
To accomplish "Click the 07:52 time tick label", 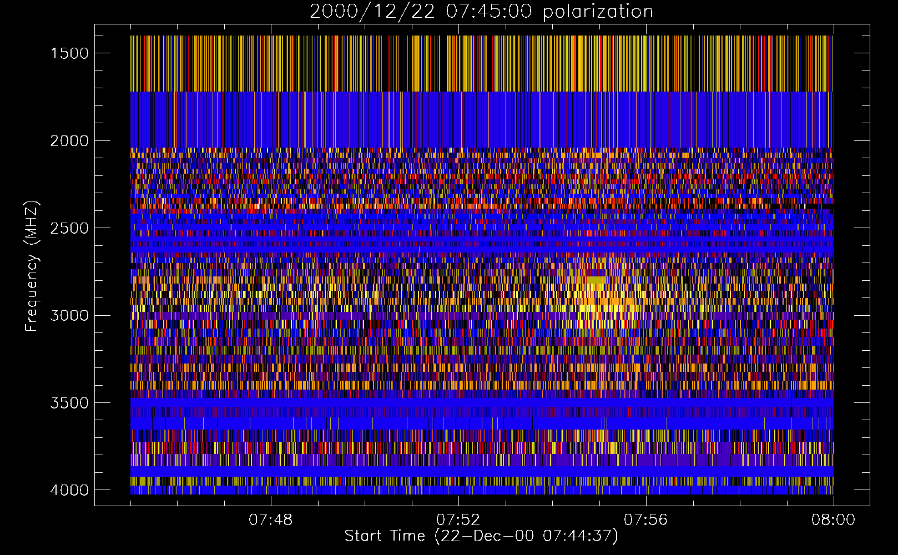I will pyautogui.click(x=458, y=520).
